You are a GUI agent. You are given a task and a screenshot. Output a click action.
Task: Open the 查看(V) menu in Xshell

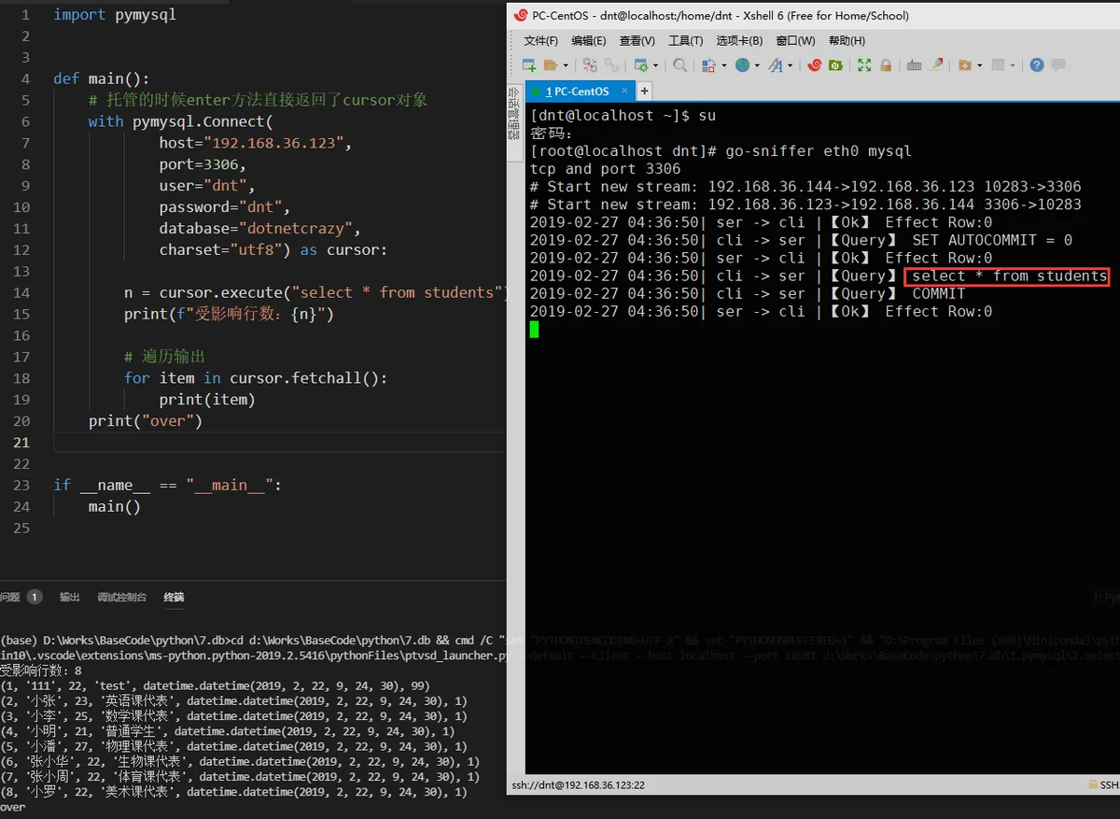tap(637, 41)
